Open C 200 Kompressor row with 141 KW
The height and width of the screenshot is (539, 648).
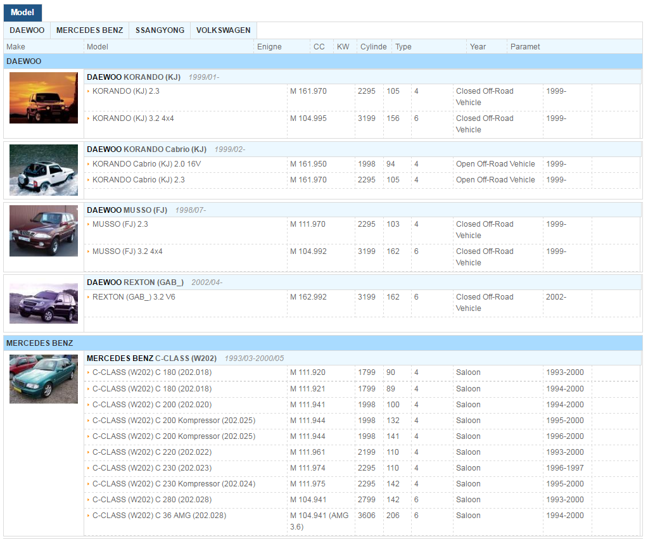click(x=174, y=436)
